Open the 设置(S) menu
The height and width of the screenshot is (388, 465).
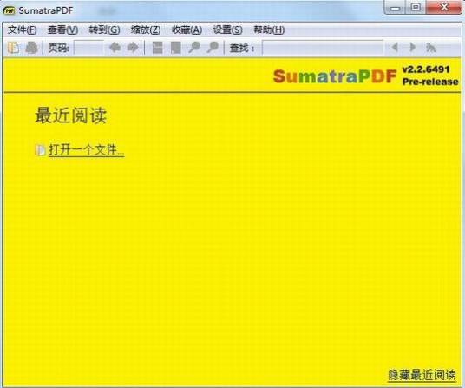point(228,30)
